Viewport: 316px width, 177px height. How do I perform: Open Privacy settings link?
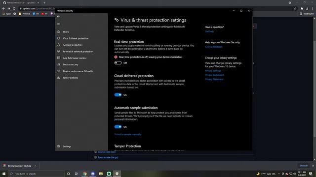[213, 71]
